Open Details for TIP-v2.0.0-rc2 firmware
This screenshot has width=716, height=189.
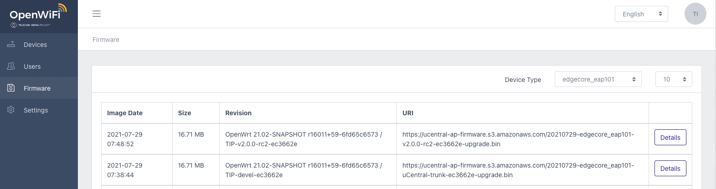[x=670, y=138]
